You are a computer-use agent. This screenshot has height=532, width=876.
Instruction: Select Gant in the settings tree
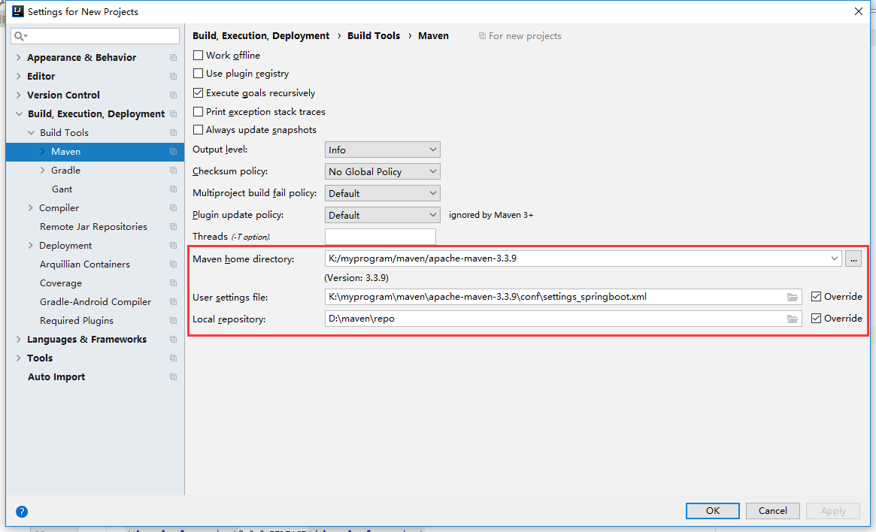(62, 189)
